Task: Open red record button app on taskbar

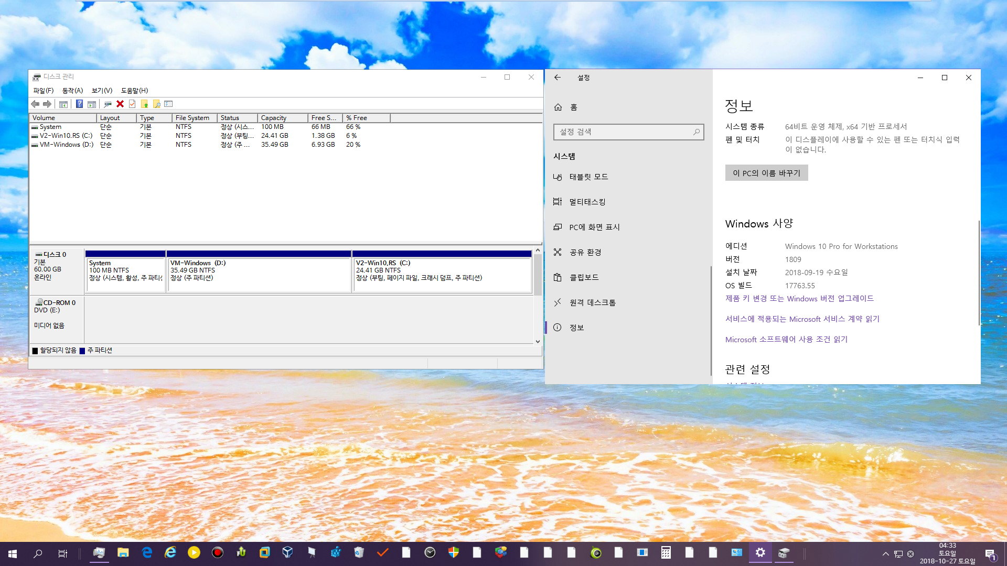Action: point(218,552)
